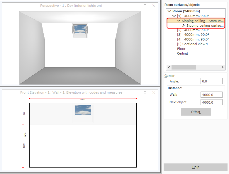The width and height of the screenshot is (229, 174).
Task: Click the tree scrollbar right arrow
Action: pos(223,67)
